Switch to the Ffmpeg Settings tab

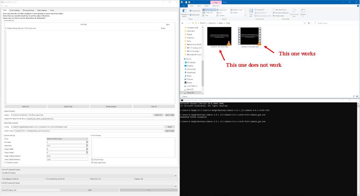[29, 10]
